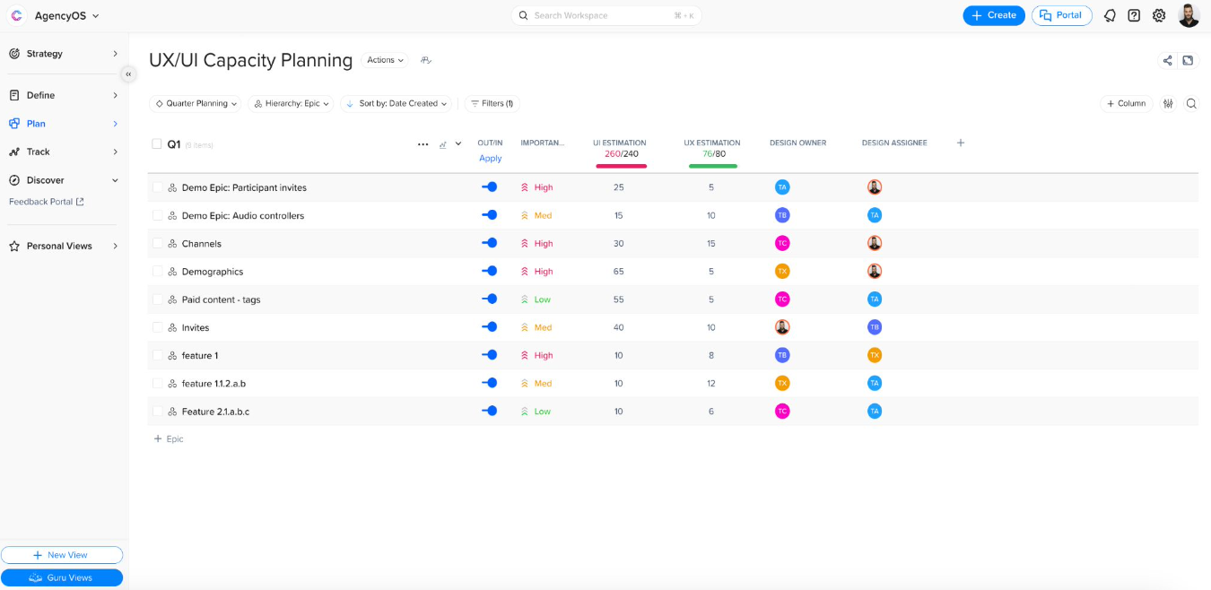Select Track in the sidebar

(39, 152)
